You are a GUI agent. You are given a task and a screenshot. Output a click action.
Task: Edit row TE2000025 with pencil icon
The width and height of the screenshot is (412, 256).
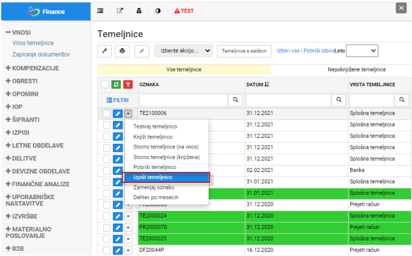coord(118,239)
